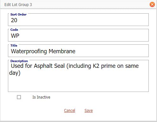Place cursor on the word Membrane

tap(62, 51)
